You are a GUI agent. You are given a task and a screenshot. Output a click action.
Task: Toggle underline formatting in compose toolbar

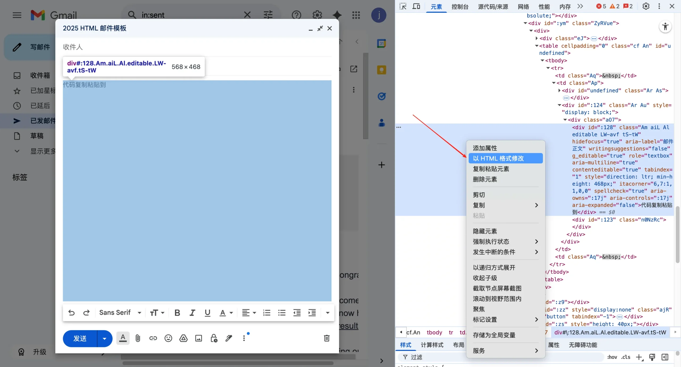(x=208, y=313)
